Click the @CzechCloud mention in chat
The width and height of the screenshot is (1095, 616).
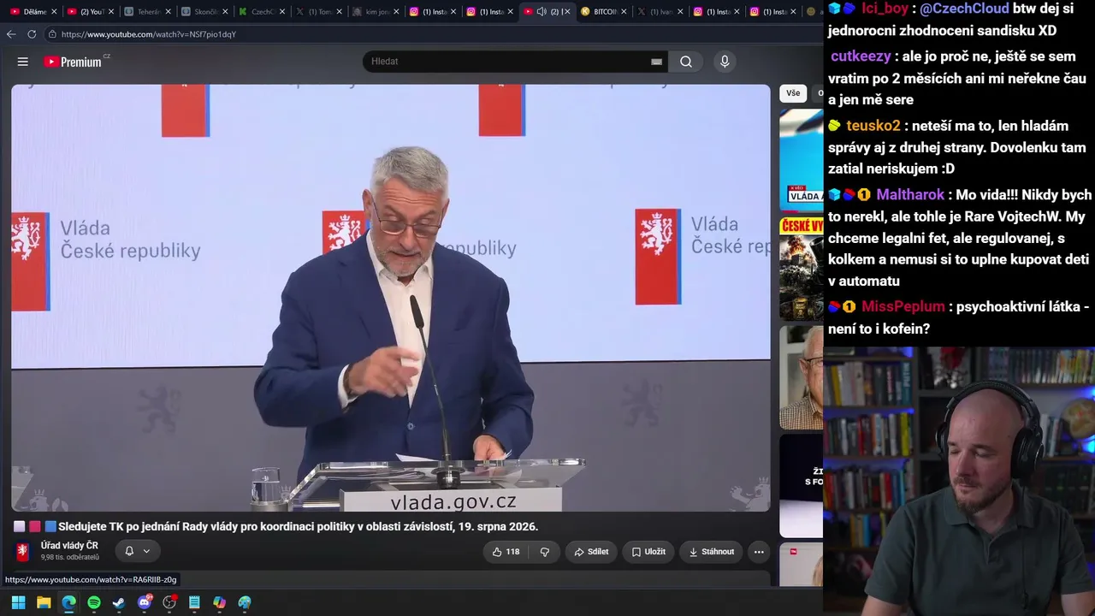pos(964,9)
